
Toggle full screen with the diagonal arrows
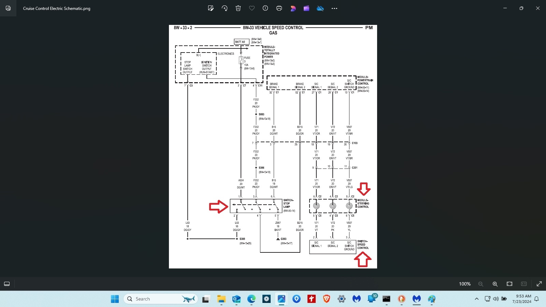[x=539, y=284]
